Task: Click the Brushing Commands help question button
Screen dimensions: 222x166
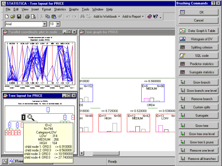Action: coord(213,3)
